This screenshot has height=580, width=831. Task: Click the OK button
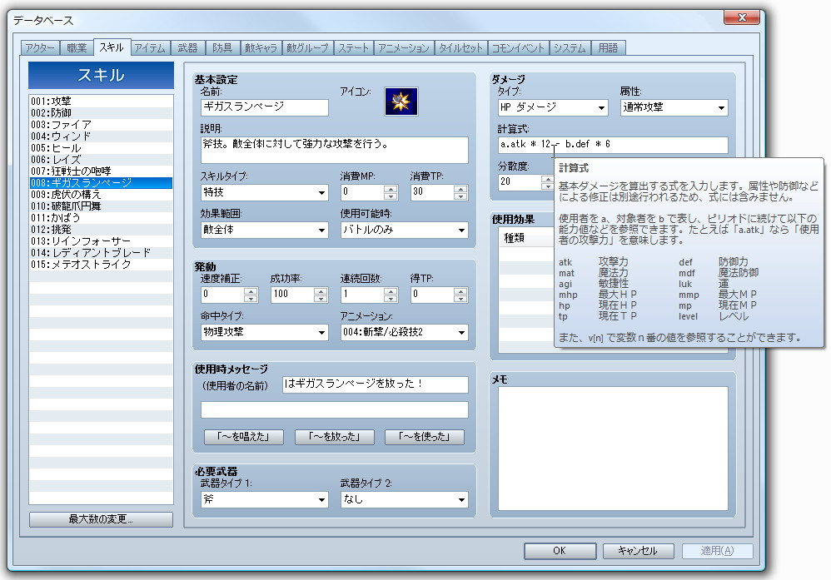559,551
